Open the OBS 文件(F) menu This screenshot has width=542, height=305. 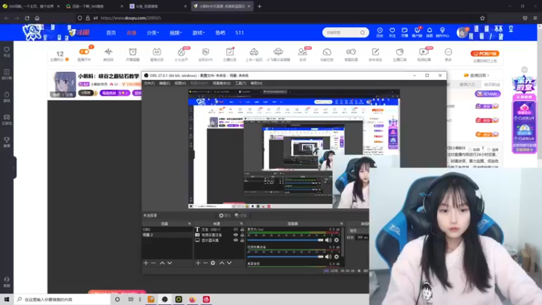pyautogui.click(x=149, y=83)
